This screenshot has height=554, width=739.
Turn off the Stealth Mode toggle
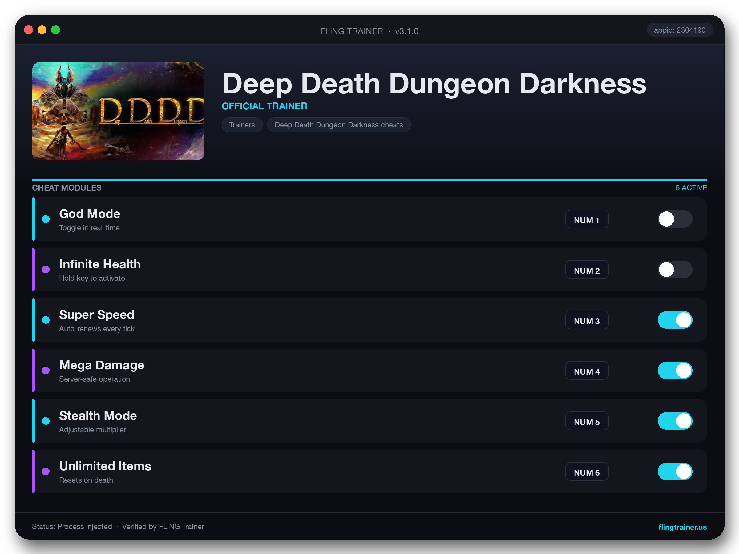coord(675,421)
